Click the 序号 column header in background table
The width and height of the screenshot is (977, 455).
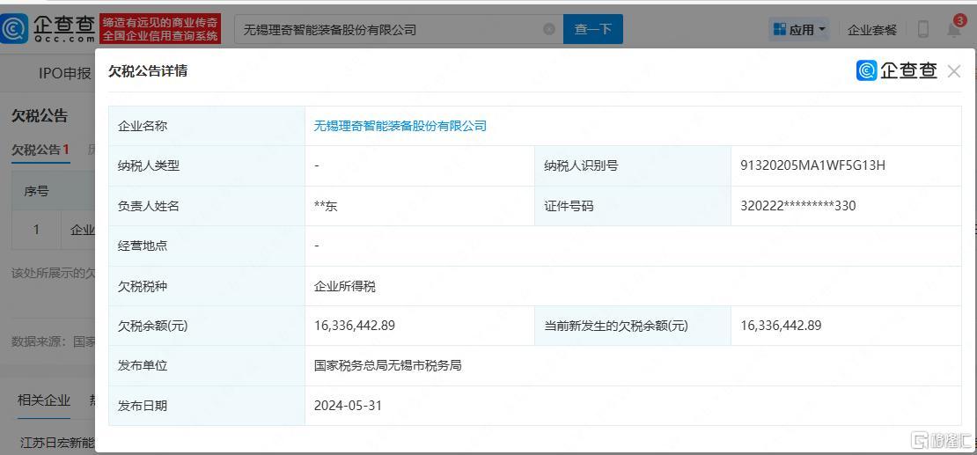pos(36,191)
